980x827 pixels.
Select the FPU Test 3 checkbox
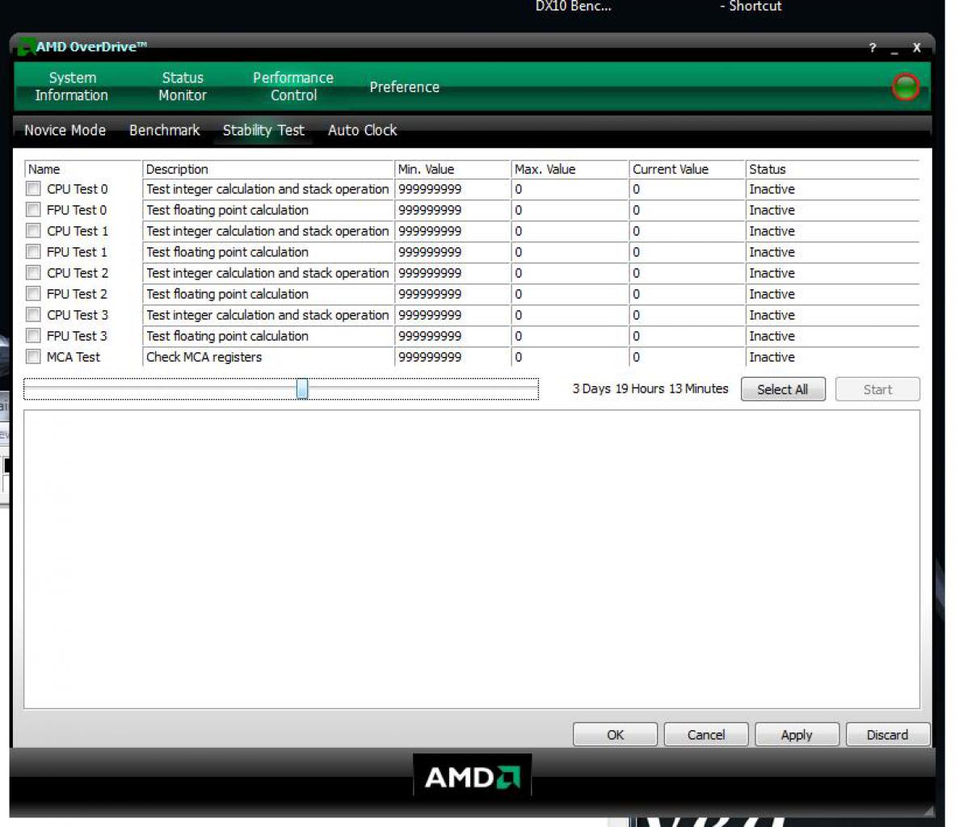(x=33, y=336)
